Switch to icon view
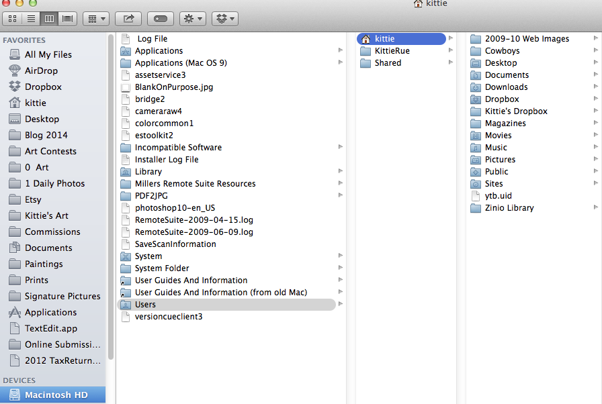The width and height of the screenshot is (602, 404). point(12,19)
